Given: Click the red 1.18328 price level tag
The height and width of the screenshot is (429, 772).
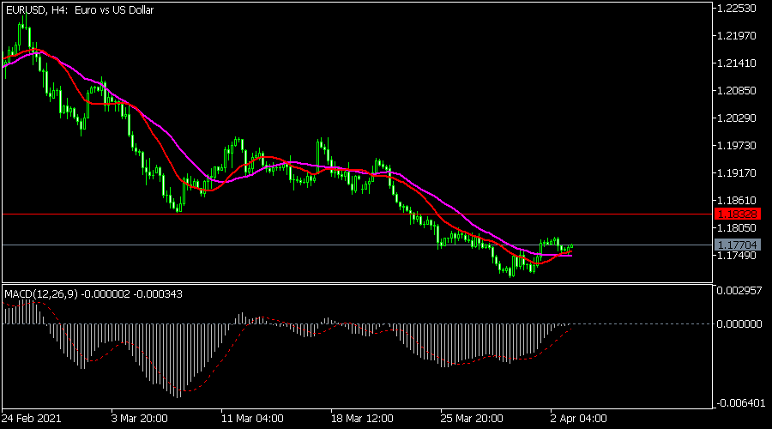Looking at the screenshot, I should [737, 213].
